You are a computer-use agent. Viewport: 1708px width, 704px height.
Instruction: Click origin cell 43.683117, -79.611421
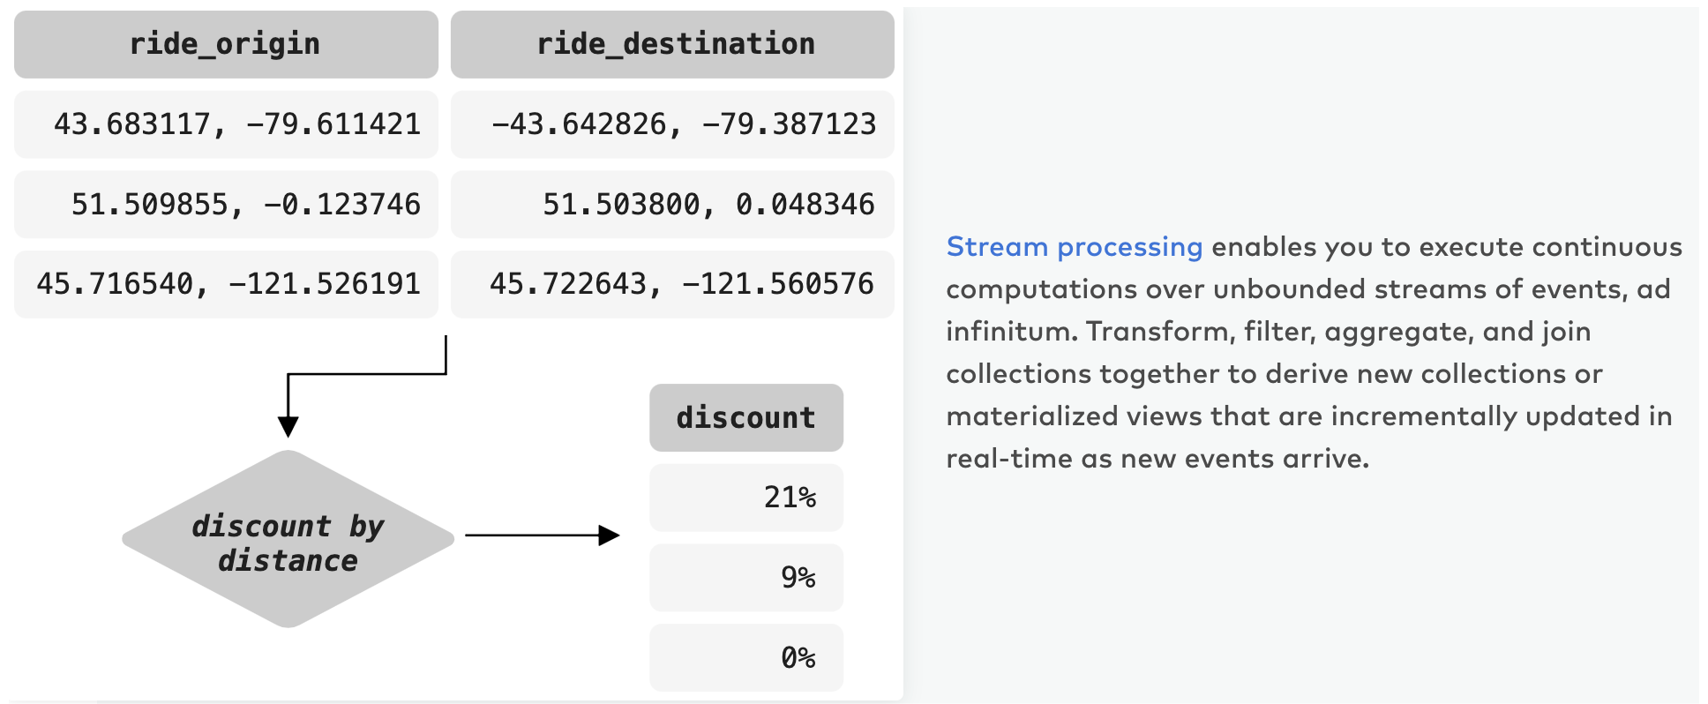pos(226,124)
